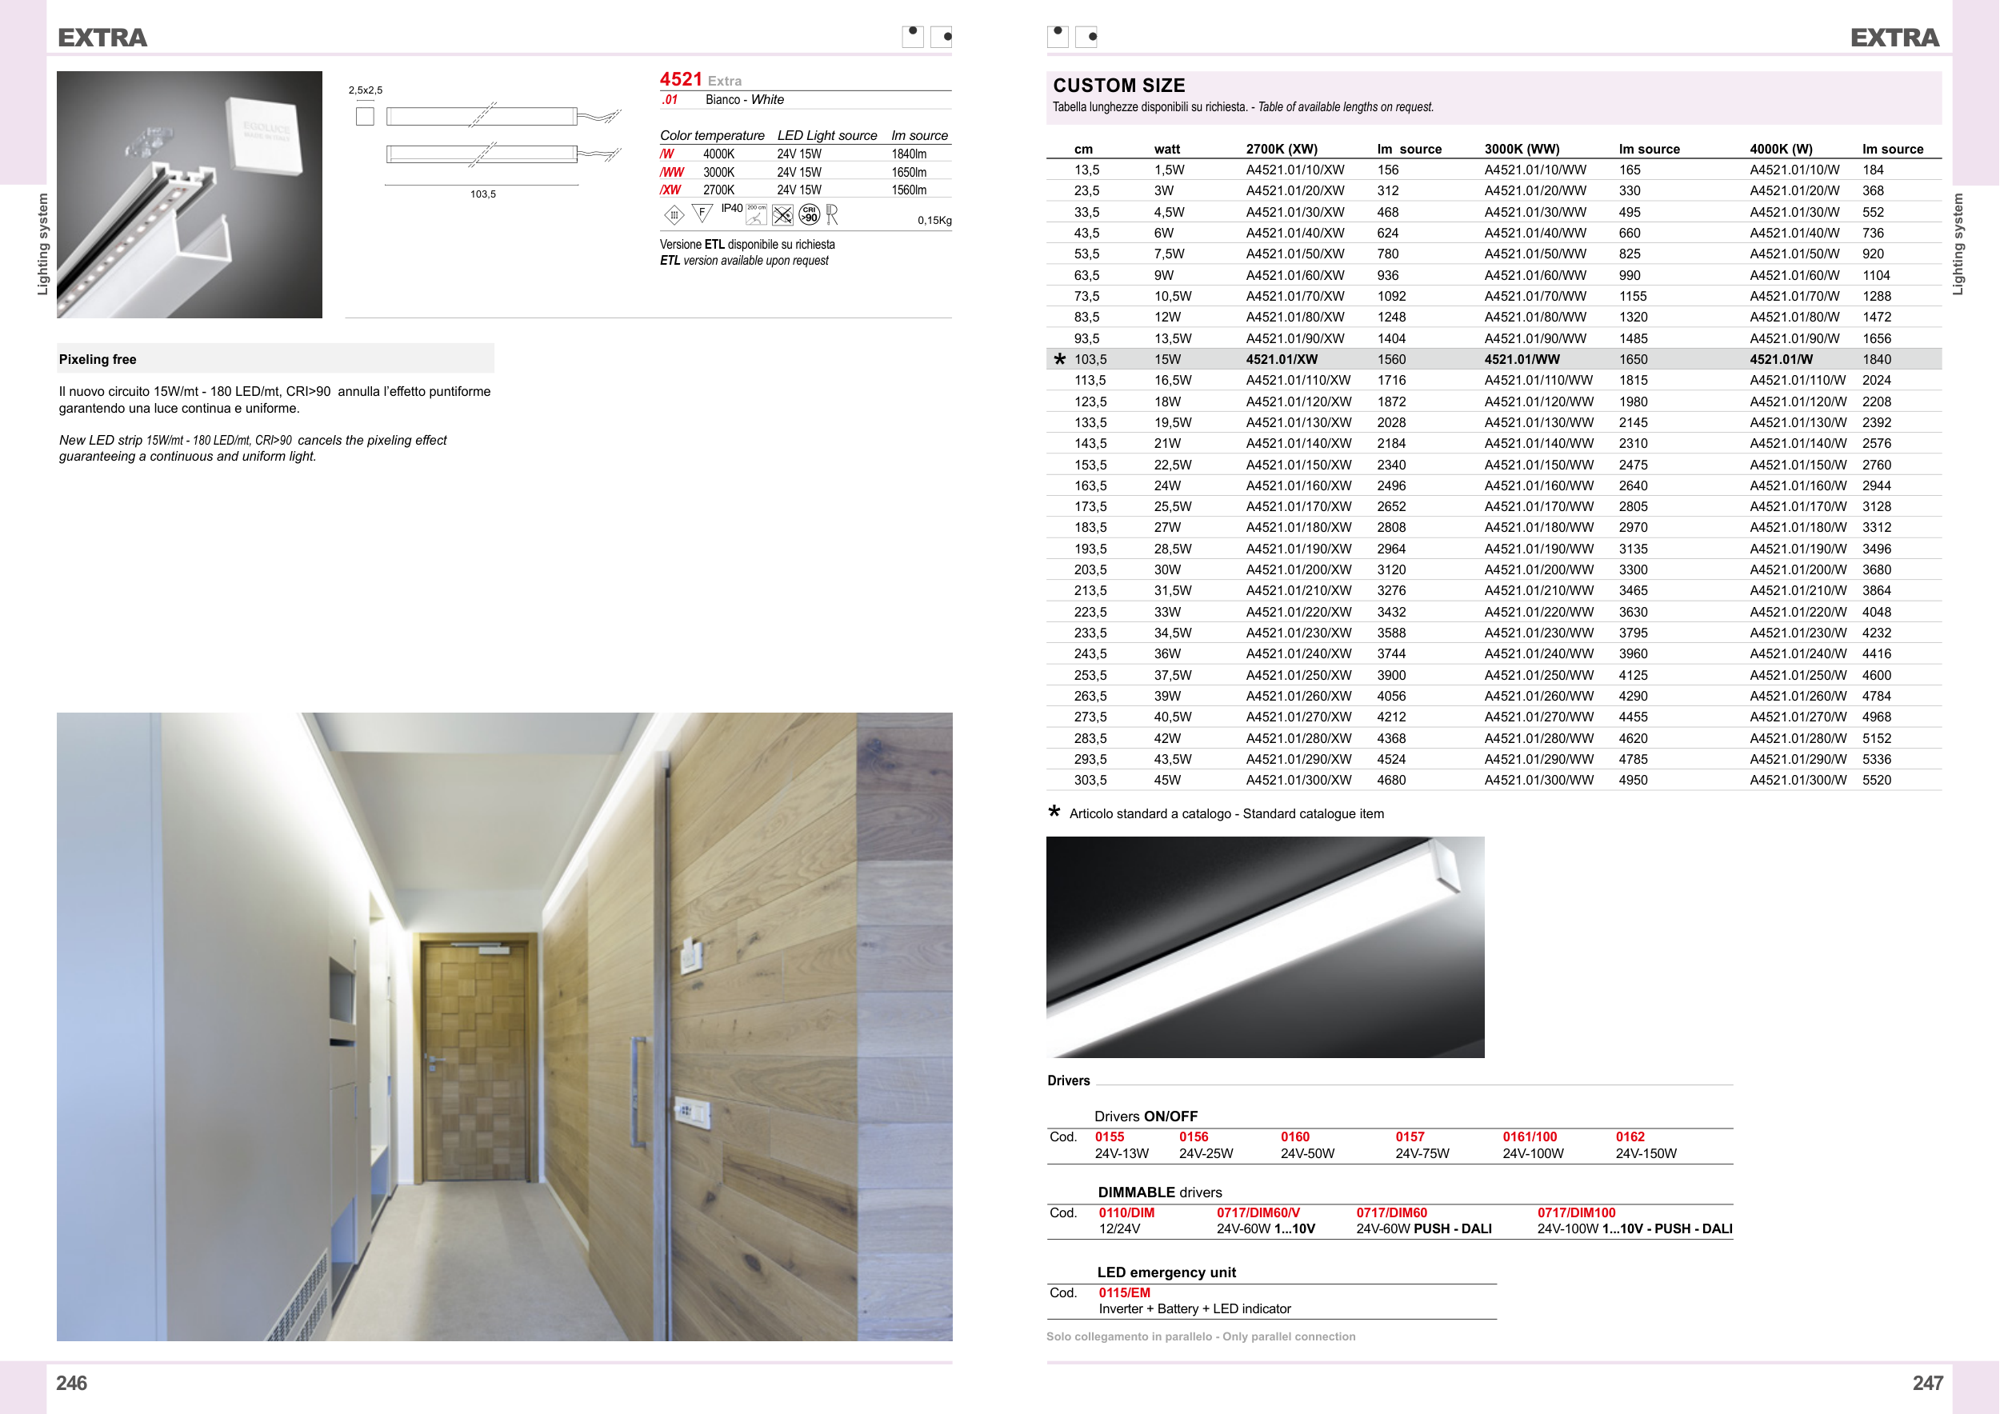Click the Class III diamond symbol icon

point(674,214)
